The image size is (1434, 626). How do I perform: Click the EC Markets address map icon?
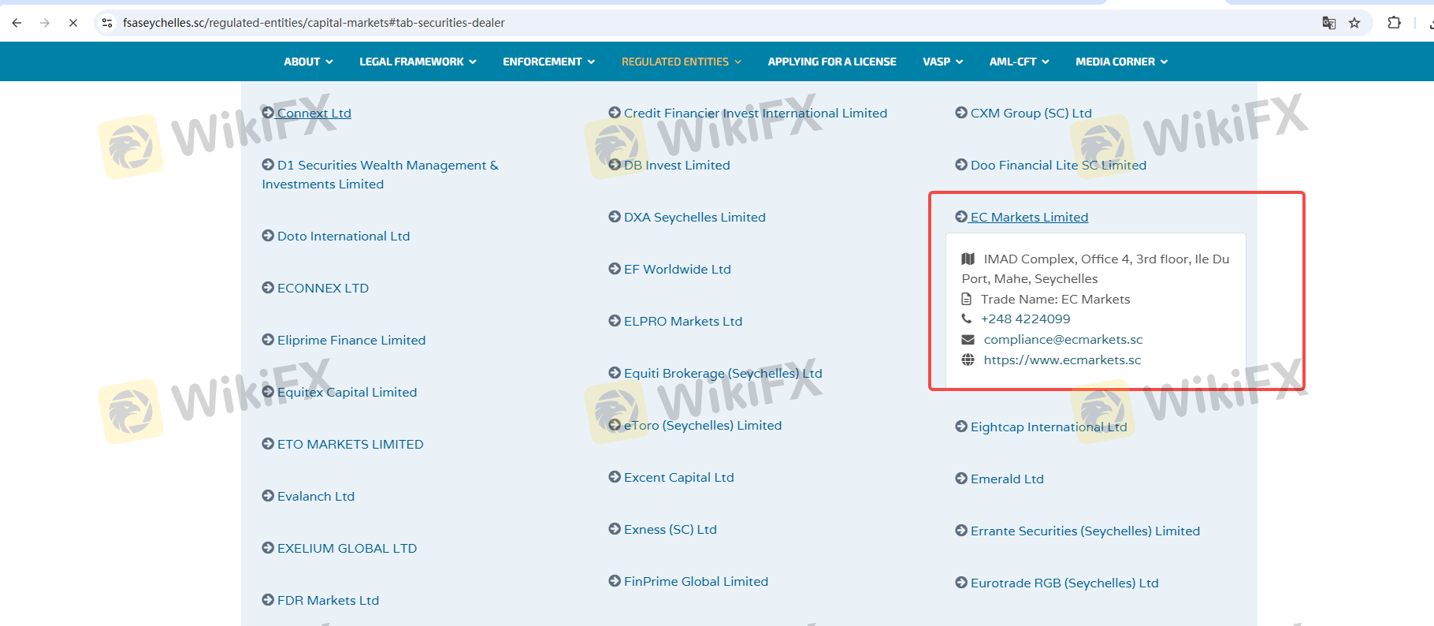968,259
